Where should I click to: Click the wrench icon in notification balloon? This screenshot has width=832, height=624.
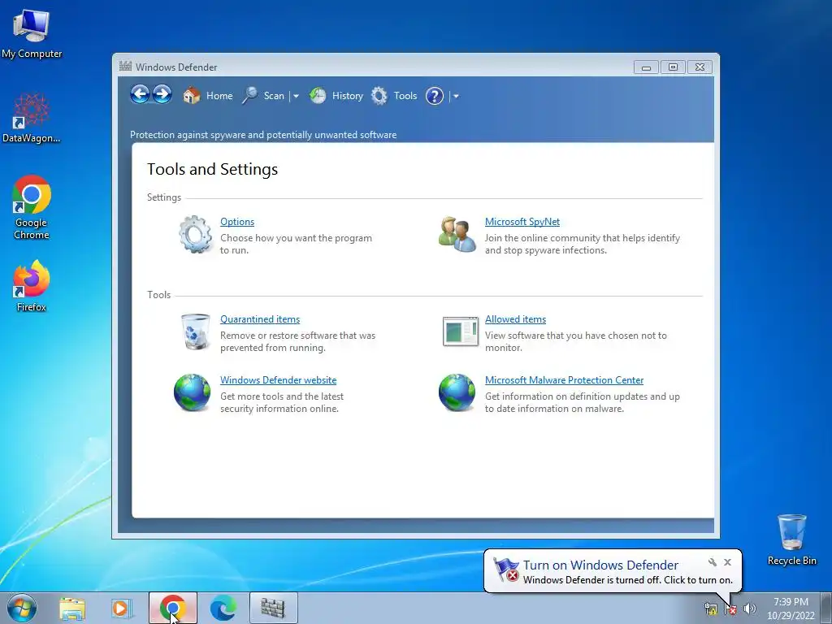[x=713, y=562]
